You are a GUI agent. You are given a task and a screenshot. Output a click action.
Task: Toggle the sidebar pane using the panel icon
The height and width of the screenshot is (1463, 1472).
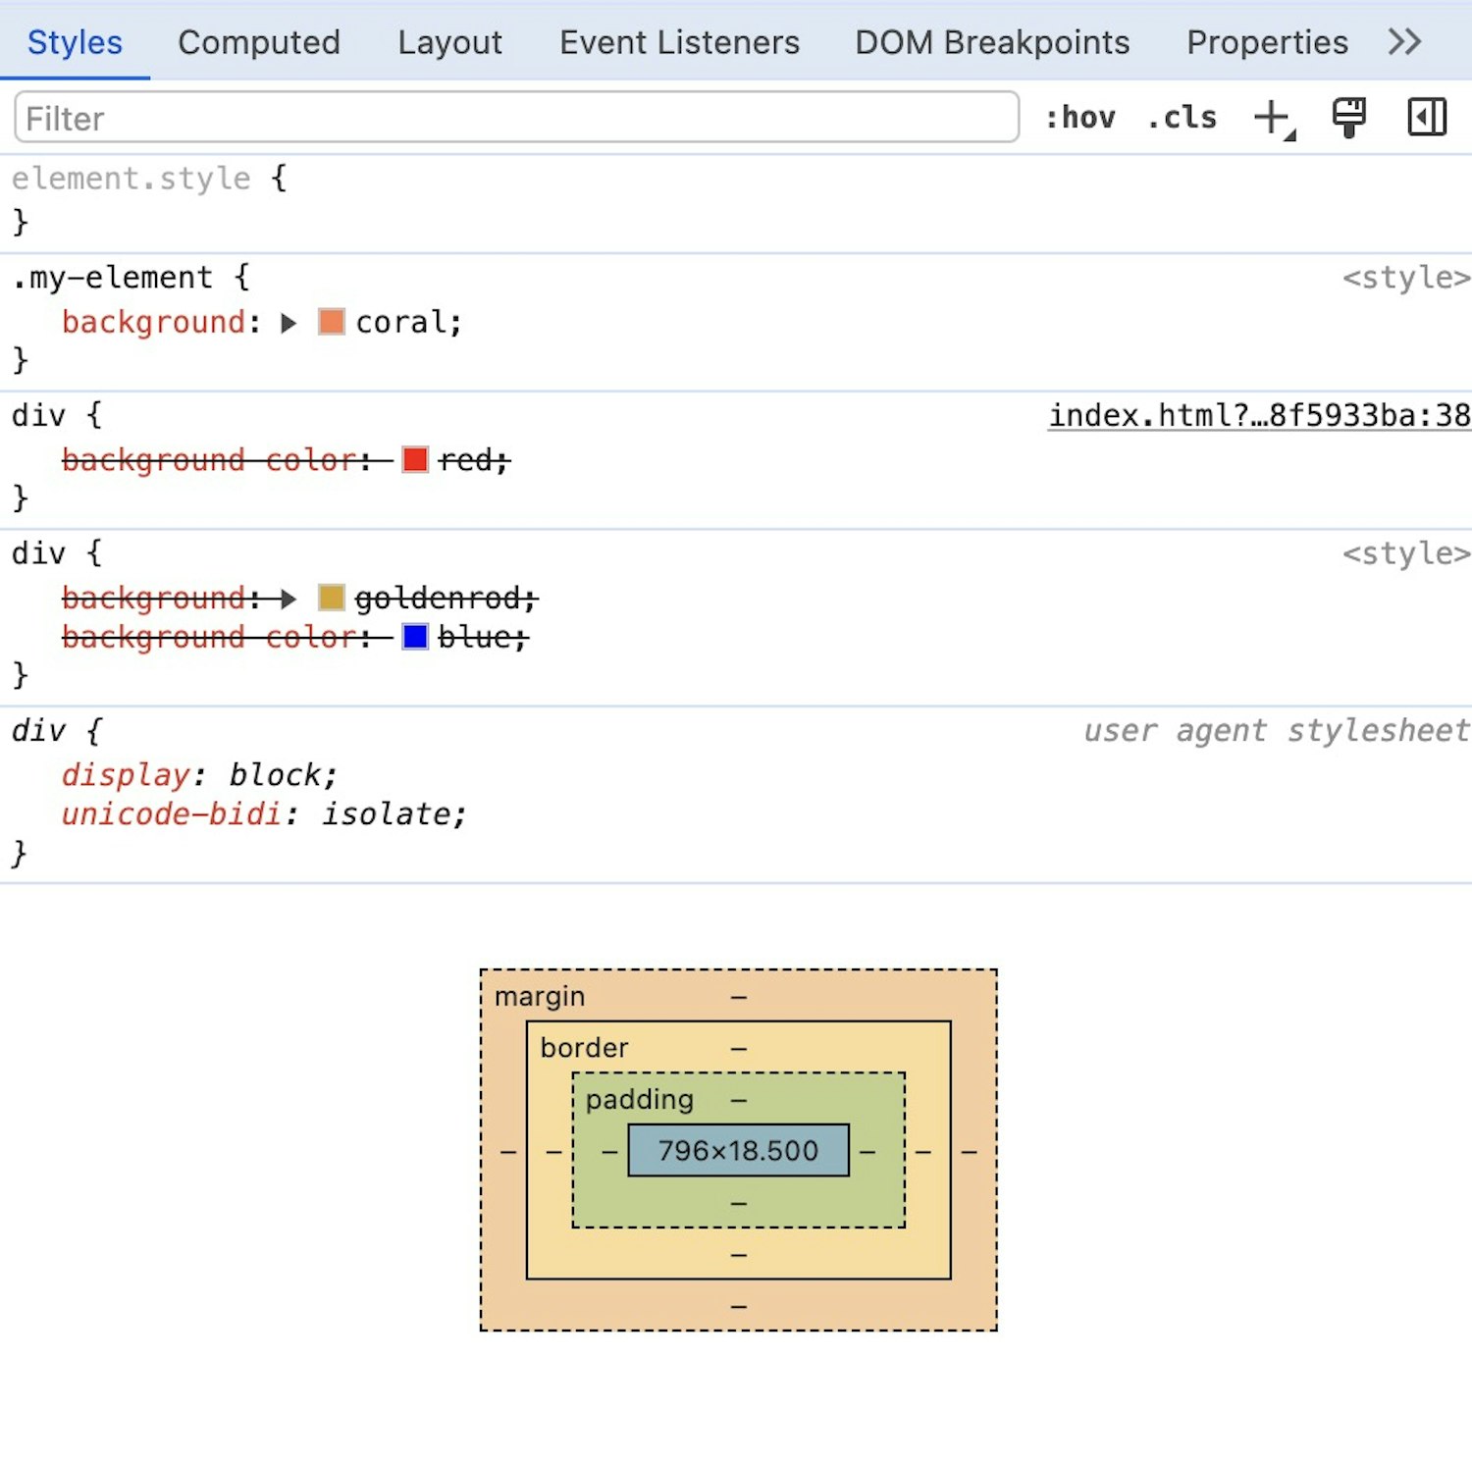point(1426,118)
